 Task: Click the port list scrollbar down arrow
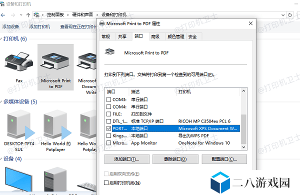click(x=243, y=147)
